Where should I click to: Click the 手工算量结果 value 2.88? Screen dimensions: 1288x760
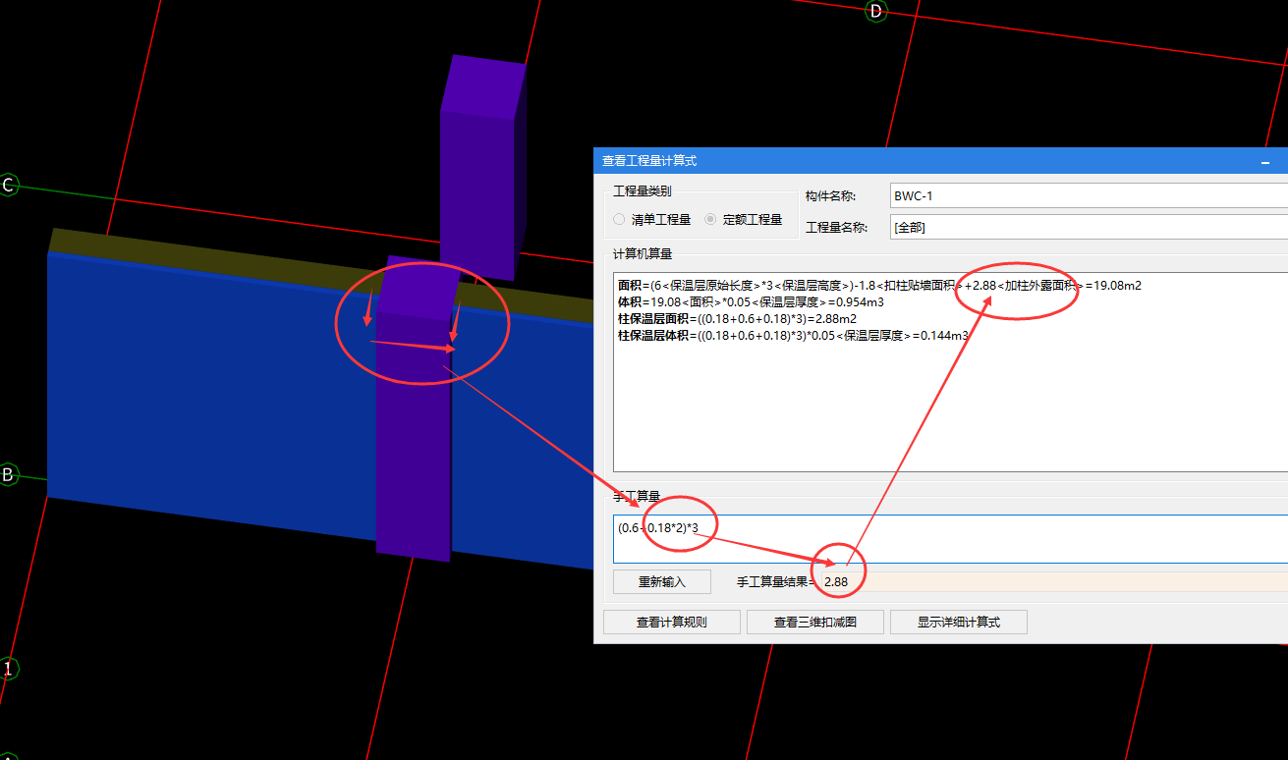click(x=836, y=582)
